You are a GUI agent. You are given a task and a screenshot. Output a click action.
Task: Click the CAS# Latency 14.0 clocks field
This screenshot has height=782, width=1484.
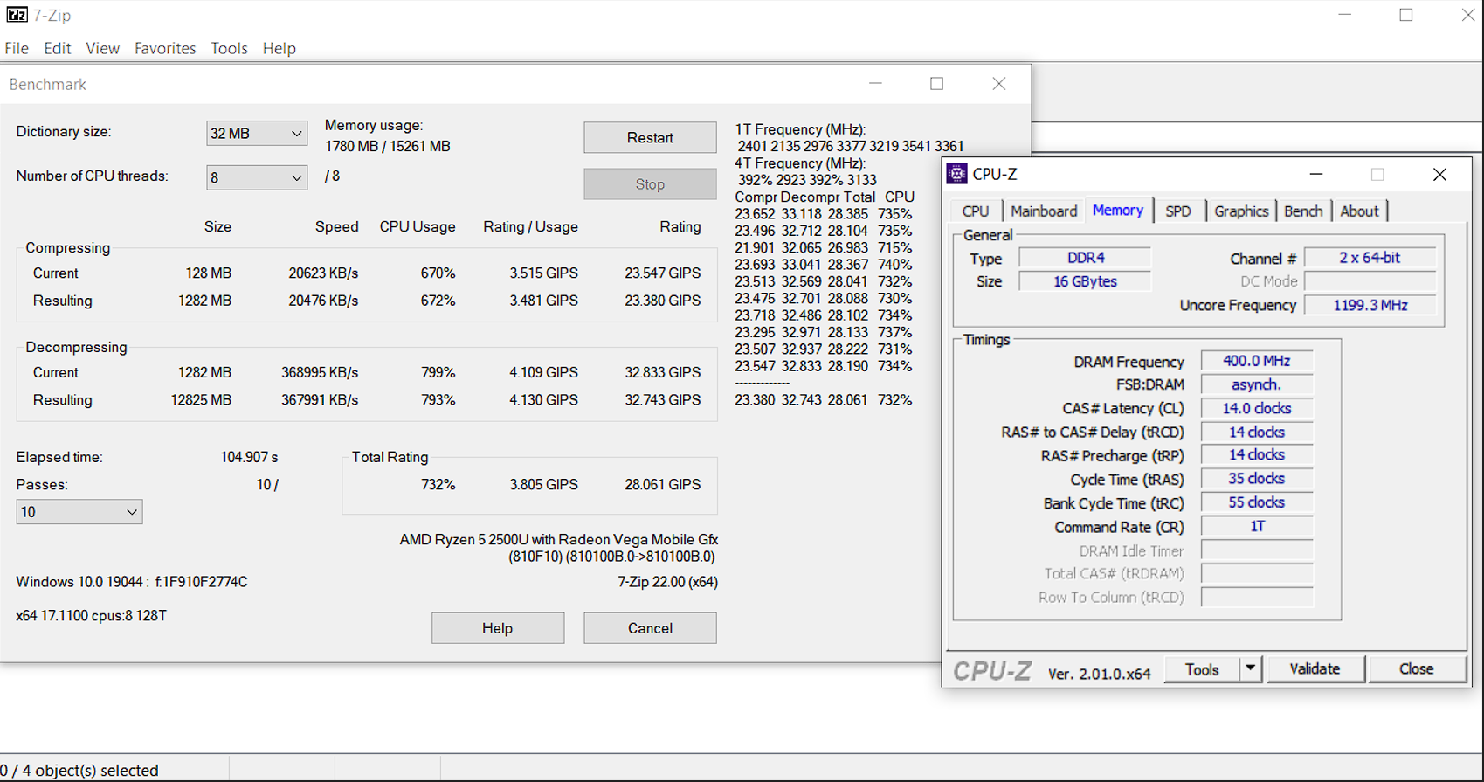pos(1257,408)
